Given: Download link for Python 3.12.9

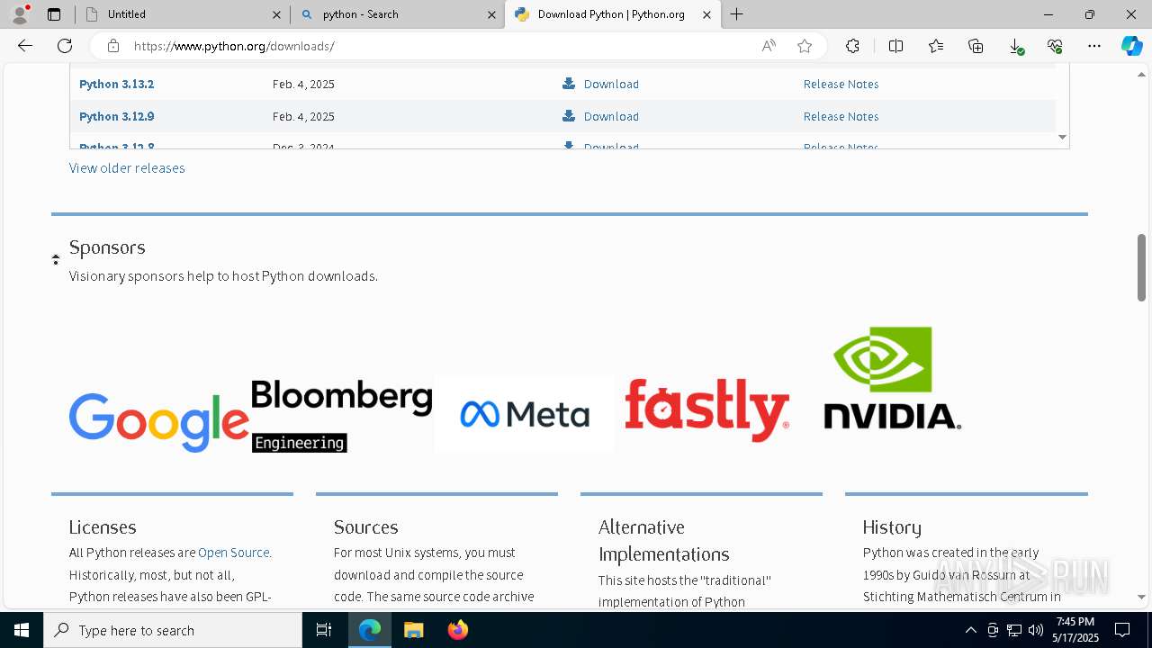Looking at the screenshot, I should [611, 116].
